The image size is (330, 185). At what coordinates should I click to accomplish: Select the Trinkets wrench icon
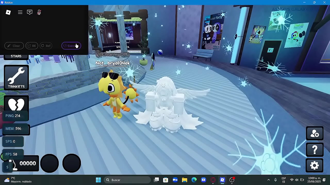[16, 76]
